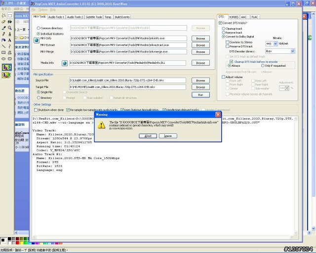Screen dimensions: 316x253
Task: Switch to the FLAC tab
Action: [x=255, y=17]
